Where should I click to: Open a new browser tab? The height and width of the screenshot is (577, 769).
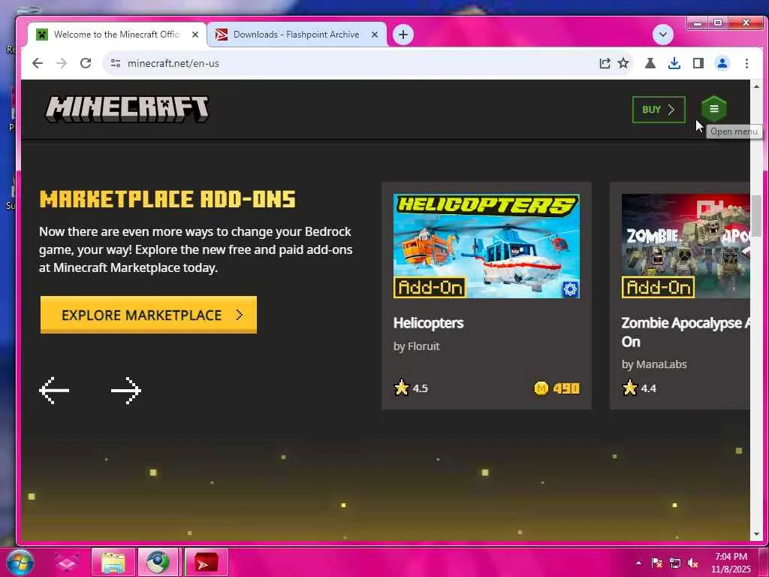click(x=403, y=35)
